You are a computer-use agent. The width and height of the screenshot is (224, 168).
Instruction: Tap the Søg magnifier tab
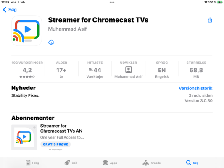[x=192, y=163]
